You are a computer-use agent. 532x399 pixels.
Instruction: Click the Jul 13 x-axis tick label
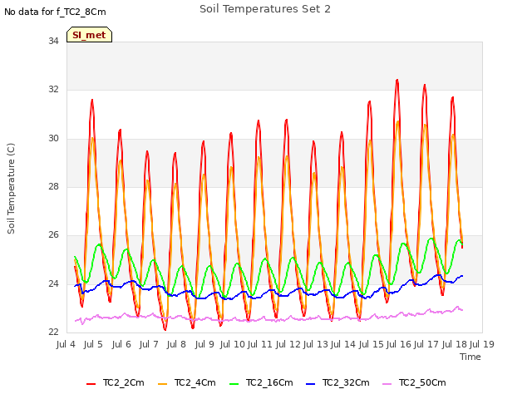coord(316,344)
